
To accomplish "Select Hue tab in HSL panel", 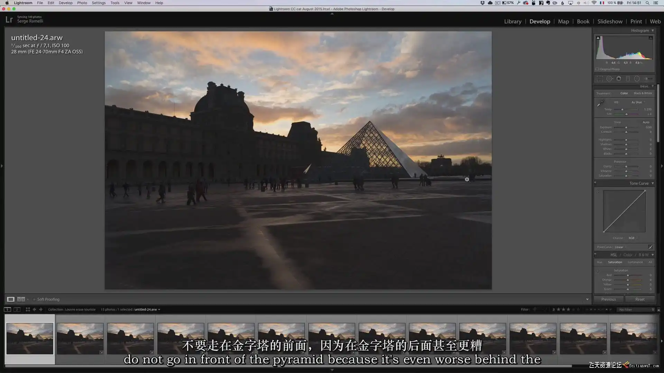I will pyautogui.click(x=599, y=262).
